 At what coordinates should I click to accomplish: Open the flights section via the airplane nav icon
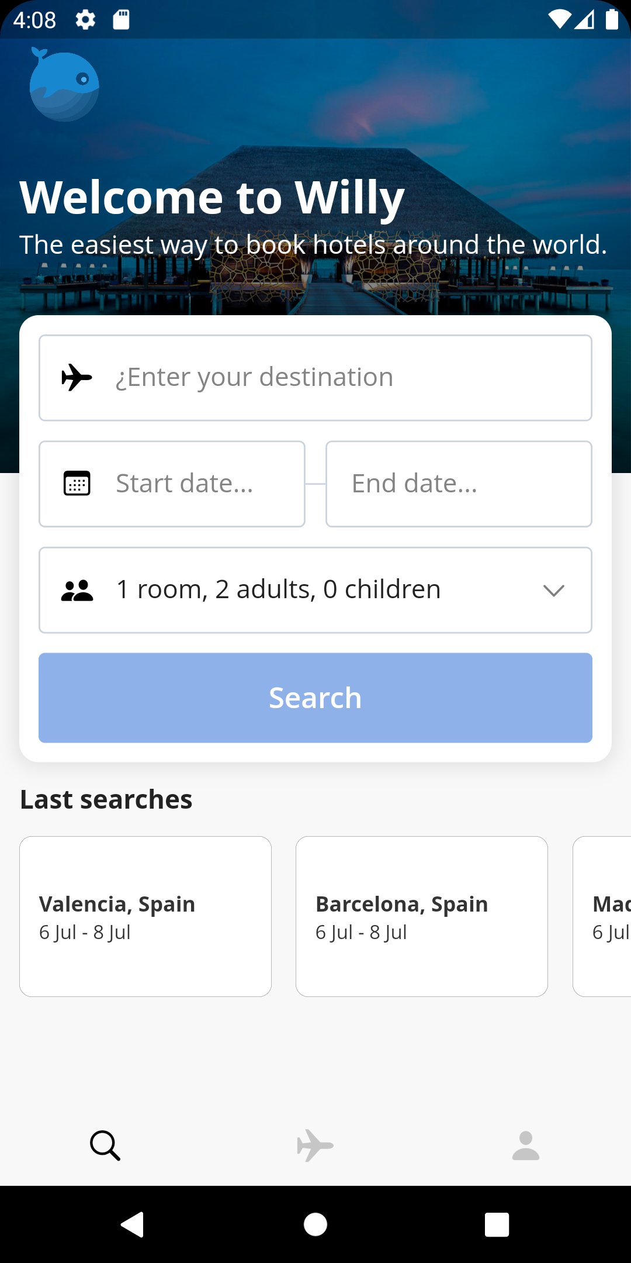pos(315,1144)
